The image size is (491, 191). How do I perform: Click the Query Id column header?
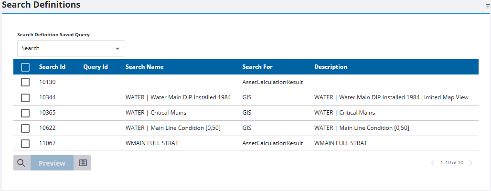tap(96, 67)
